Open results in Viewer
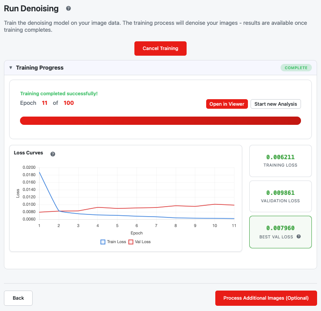The height and width of the screenshot is (311, 321). [227, 104]
